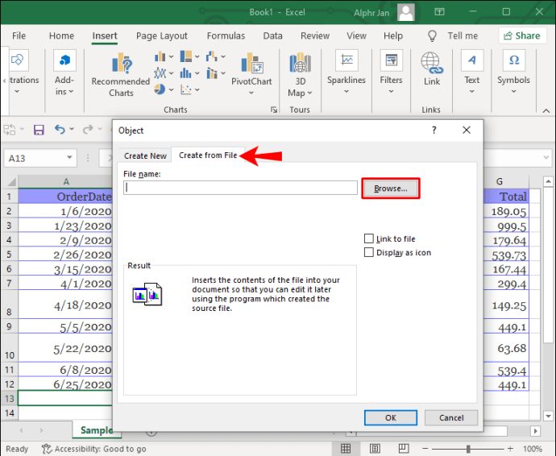Click the Save icon in quick access toolbar

coord(38,129)
